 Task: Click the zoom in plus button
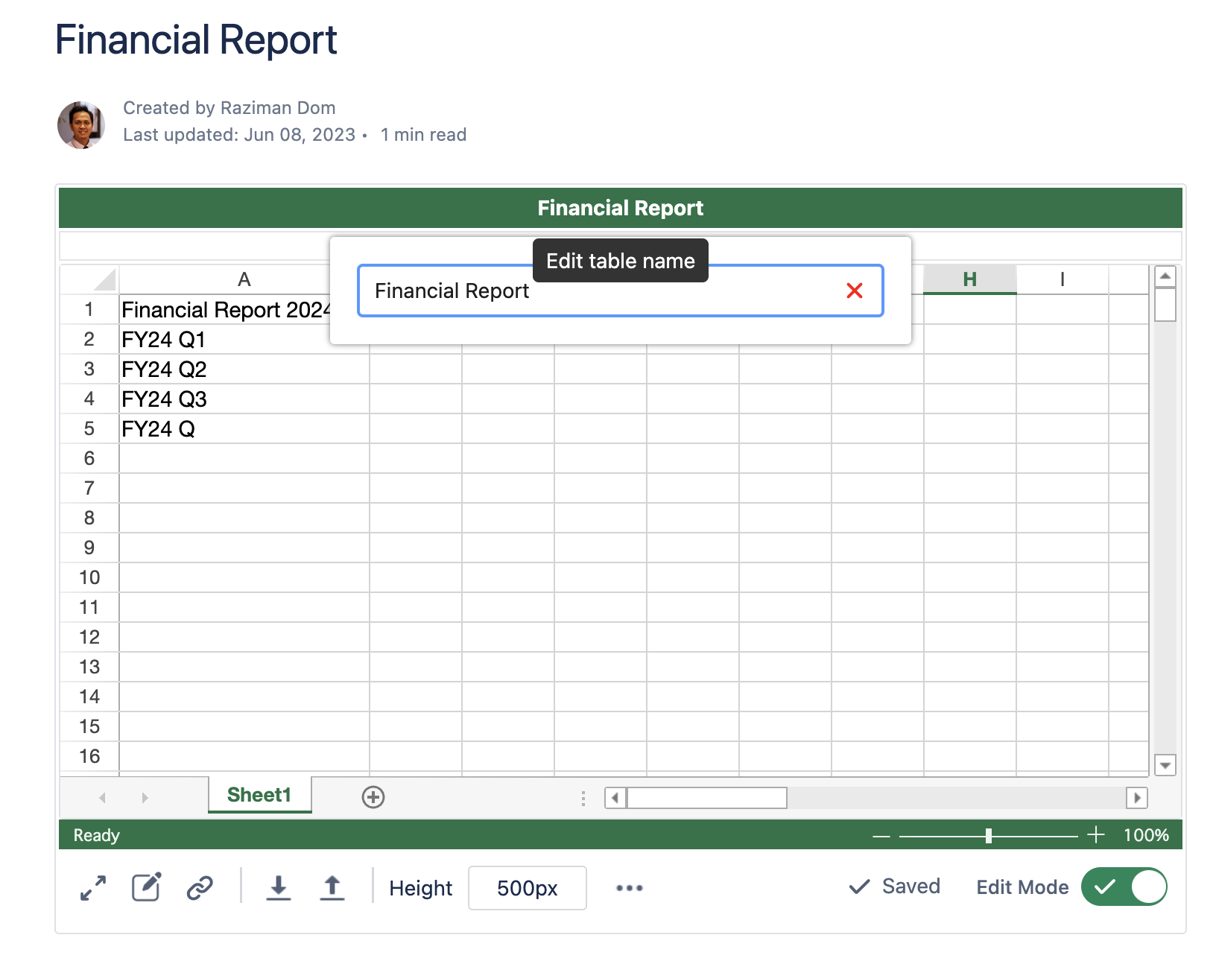pyautogui.click(x=1095, y=835)
